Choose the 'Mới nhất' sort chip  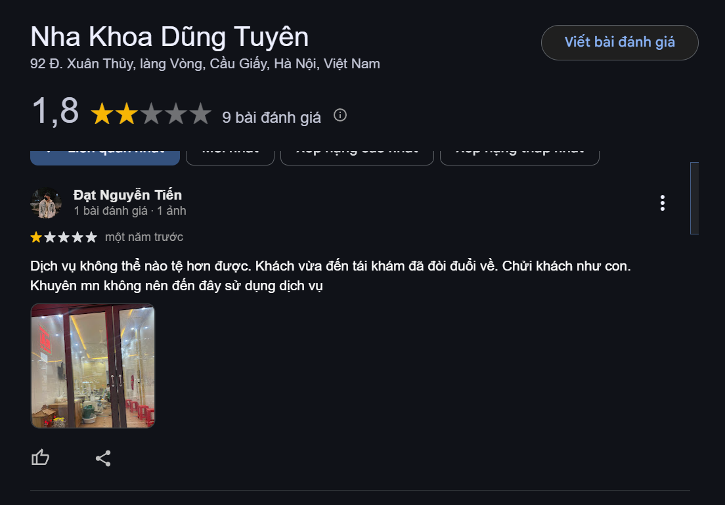(x=231, y=158)
